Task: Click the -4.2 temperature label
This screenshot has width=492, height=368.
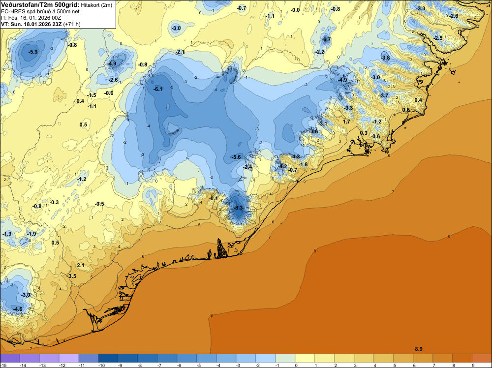Action: [282, 166]
